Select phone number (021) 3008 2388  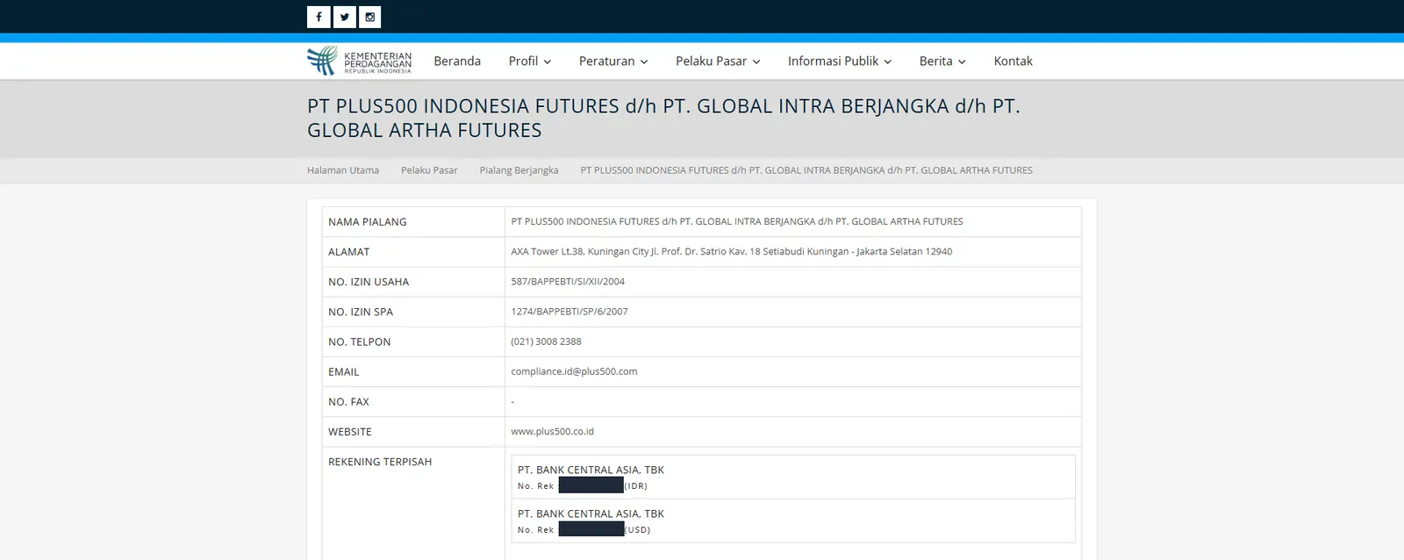pyautogui.click(x=546, y=341)
